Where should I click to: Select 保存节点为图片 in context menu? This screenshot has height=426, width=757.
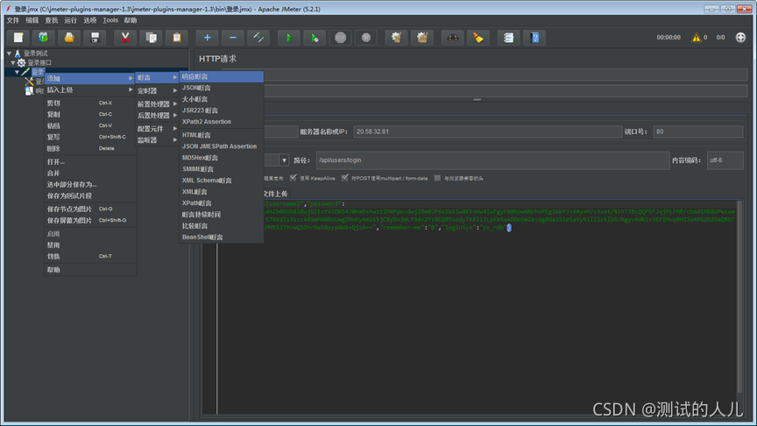(89, 209)
